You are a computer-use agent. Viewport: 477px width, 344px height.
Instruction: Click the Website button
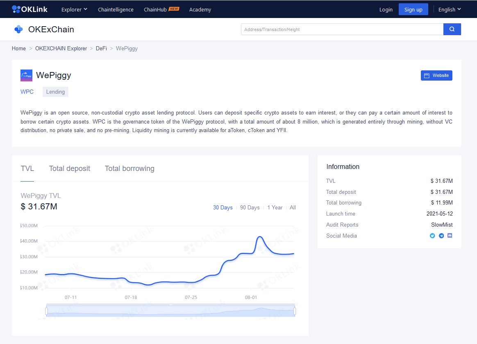tap(436, 75)
